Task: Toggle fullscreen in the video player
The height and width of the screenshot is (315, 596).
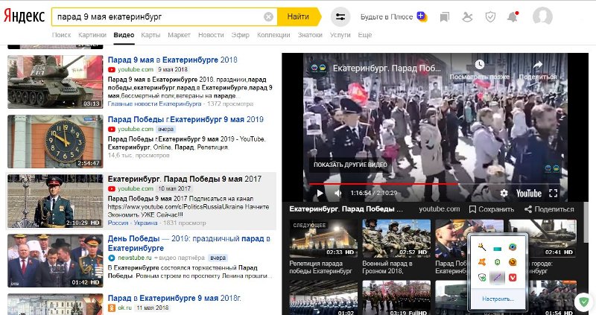Action: pos(553,193)
